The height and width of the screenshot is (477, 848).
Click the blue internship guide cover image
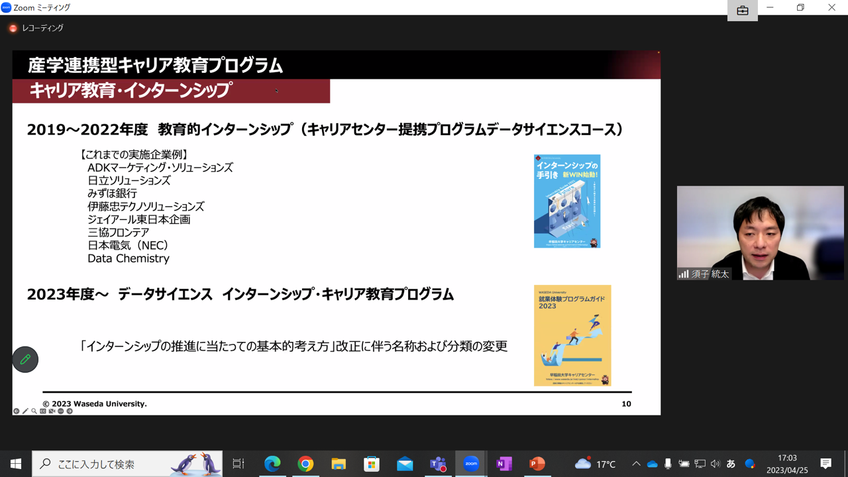point(567,201)
